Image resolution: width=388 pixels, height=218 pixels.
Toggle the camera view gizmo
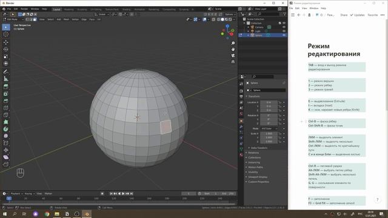[x=233, y=56]
